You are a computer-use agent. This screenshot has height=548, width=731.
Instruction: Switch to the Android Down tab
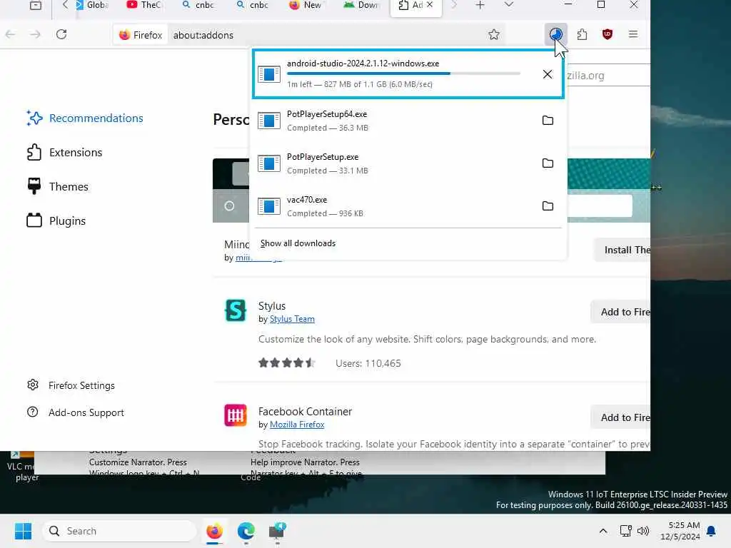pos(361,5)
